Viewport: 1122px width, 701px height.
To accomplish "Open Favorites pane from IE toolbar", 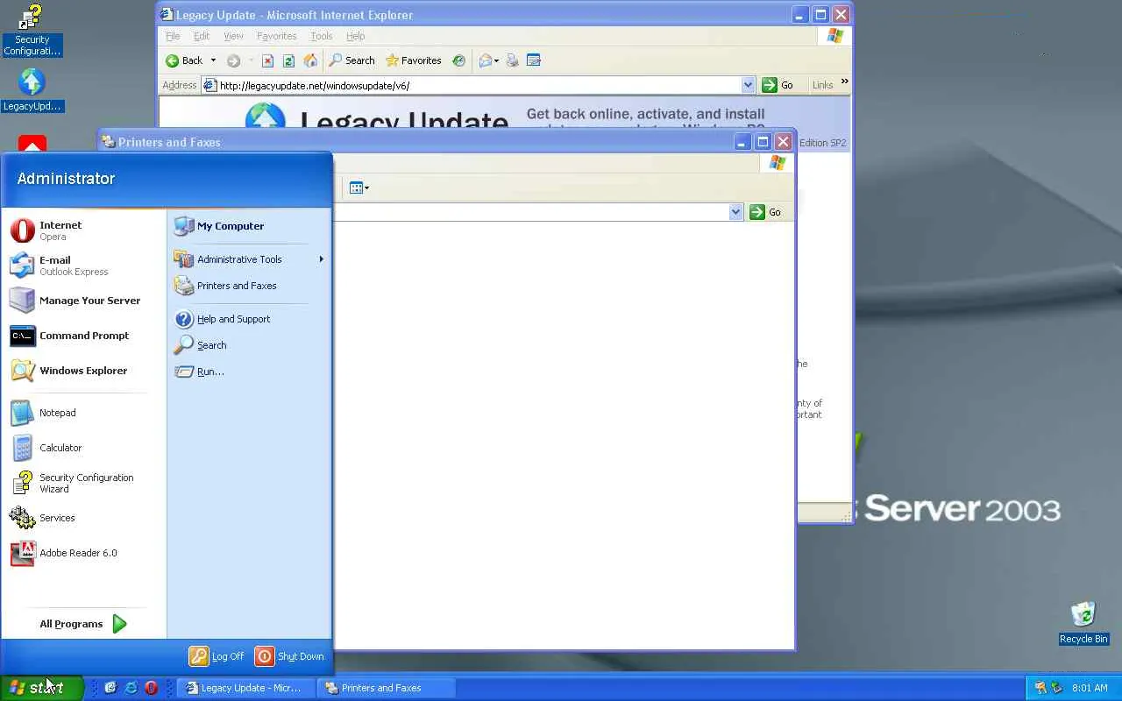I will (414, 60).
